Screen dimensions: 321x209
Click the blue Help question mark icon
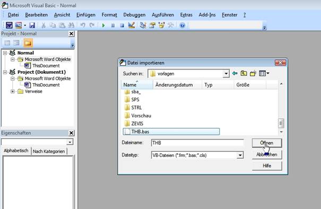point(182,25)
